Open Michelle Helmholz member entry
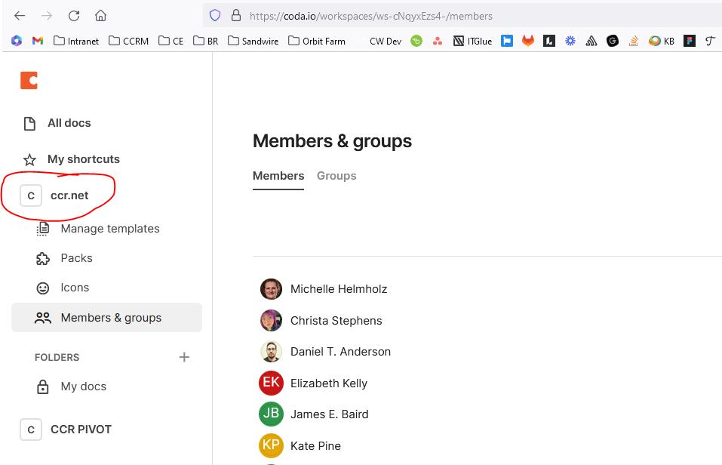 338,289
